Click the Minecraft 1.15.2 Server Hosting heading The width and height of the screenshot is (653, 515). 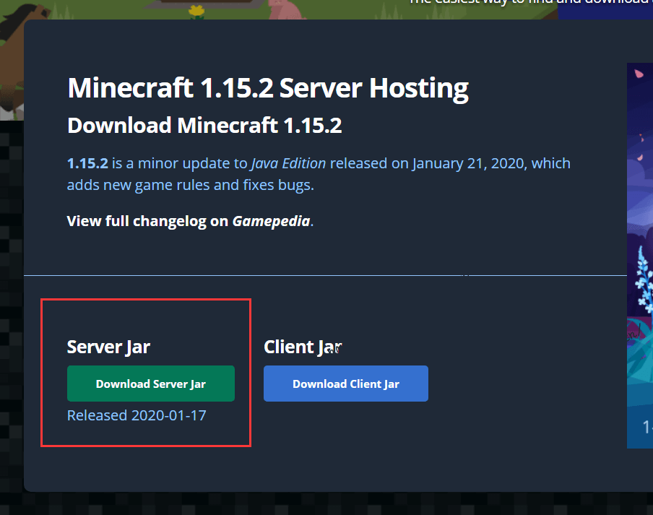point(267,89)
